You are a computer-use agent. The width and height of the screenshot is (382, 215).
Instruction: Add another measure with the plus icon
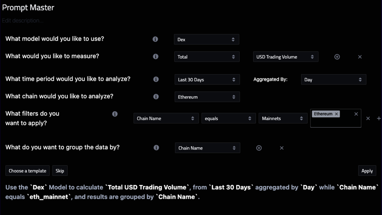click(337, 57)
